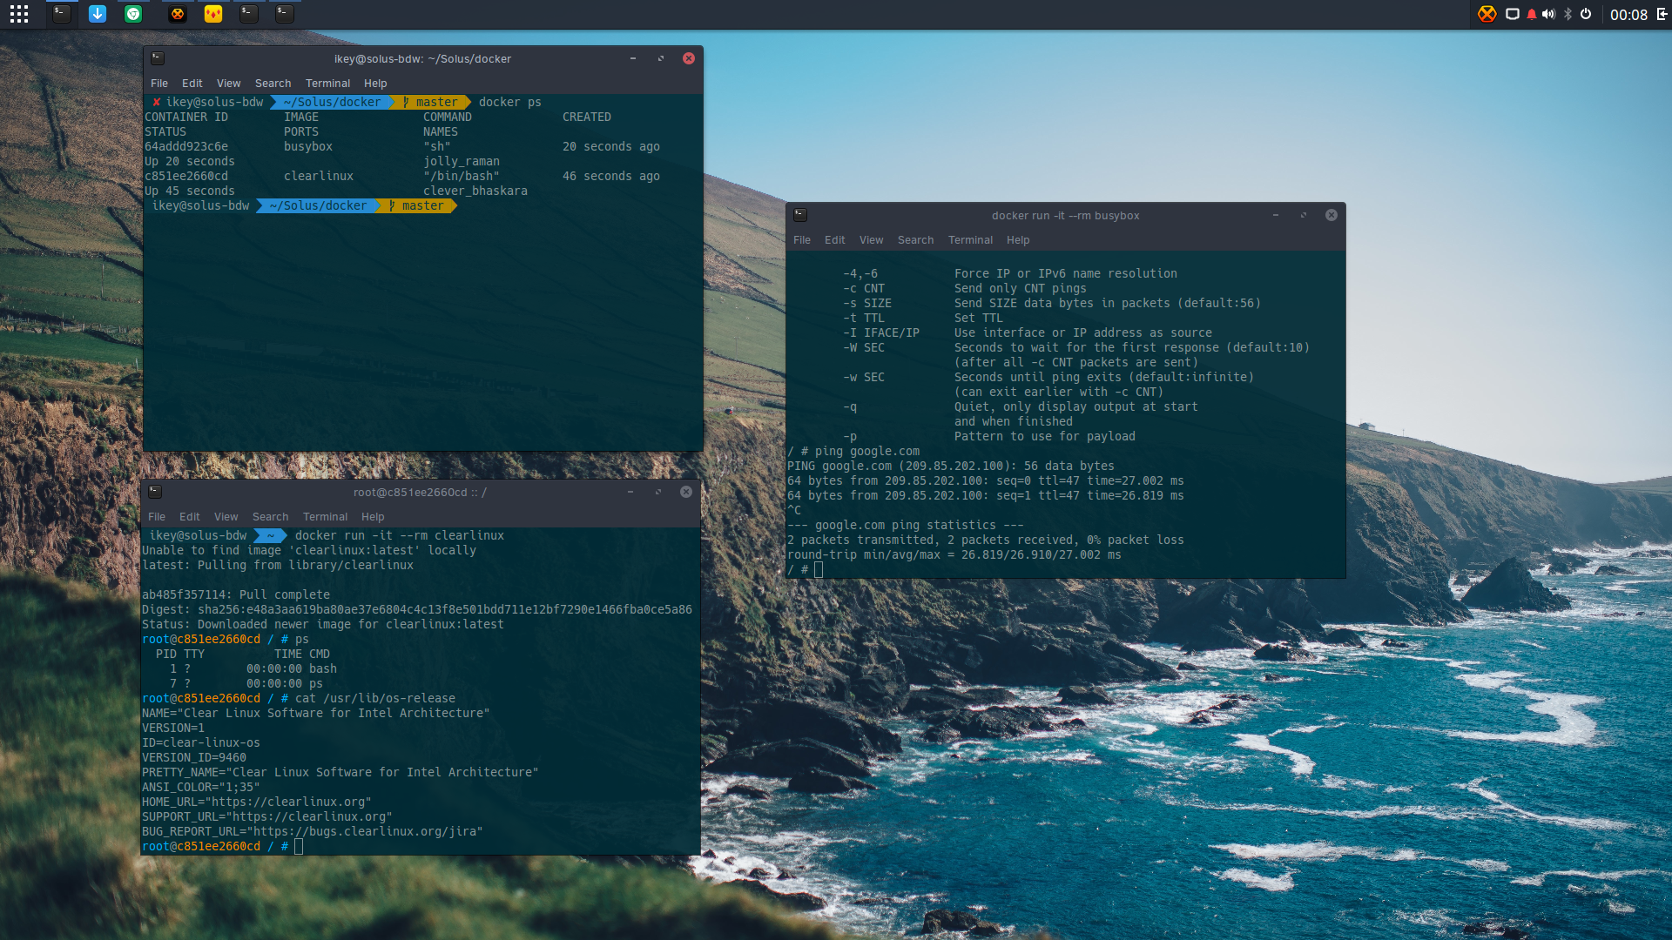The height and width of the screenshot is (940, 1672).
Task: Focus busybox terminal at the cursor prompt
Action: [x=819, y=570]
